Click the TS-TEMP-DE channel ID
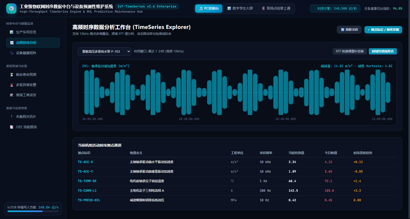 tap(87, 181)
